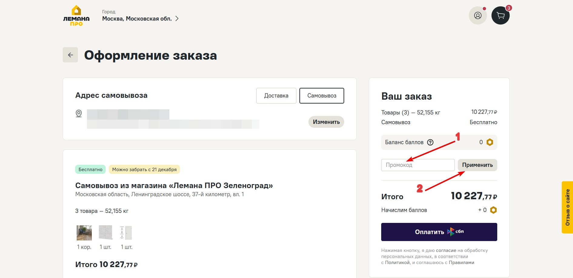Open the Отзыв о сайте side tab
The height and width of the screenshot is (278, 573).
[x=567, y=207]
